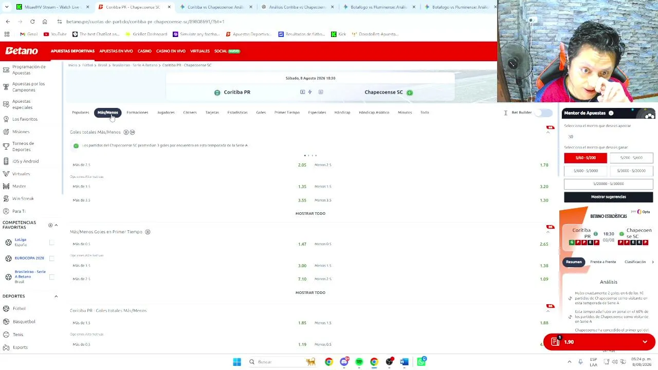Click info icon next to Mentor de Apuestas
This screenshot has height=370, width=658.
point(611,113)
